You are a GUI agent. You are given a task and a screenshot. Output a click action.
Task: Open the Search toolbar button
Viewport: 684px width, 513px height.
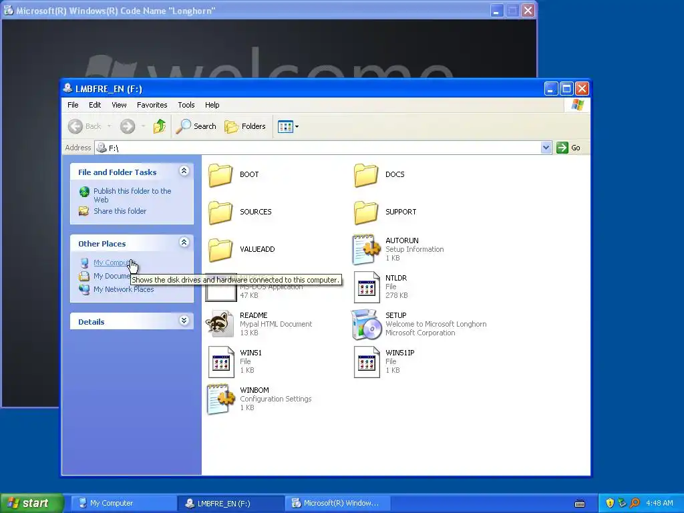[196, 126]
